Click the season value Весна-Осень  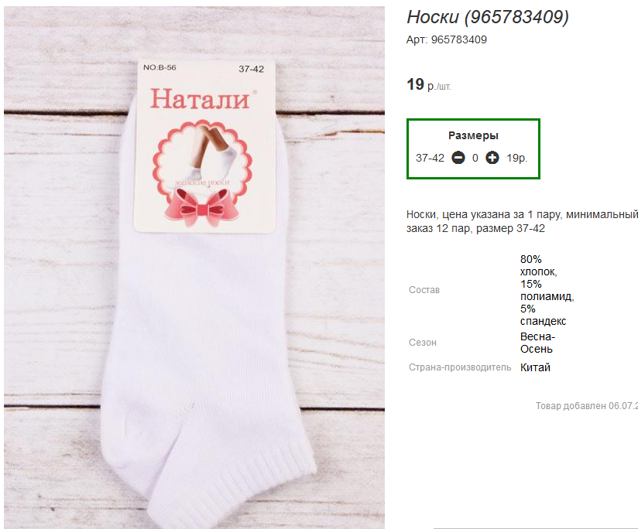coord(537,343)
